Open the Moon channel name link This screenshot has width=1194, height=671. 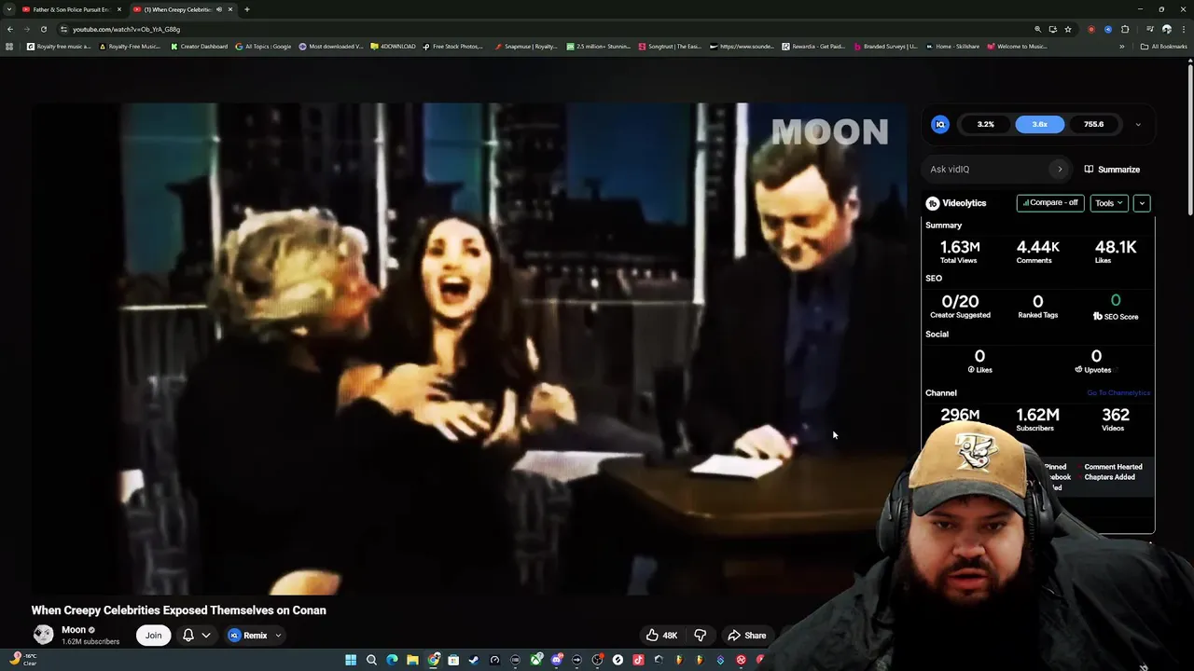pyautogui.click(x=73, y=630)
